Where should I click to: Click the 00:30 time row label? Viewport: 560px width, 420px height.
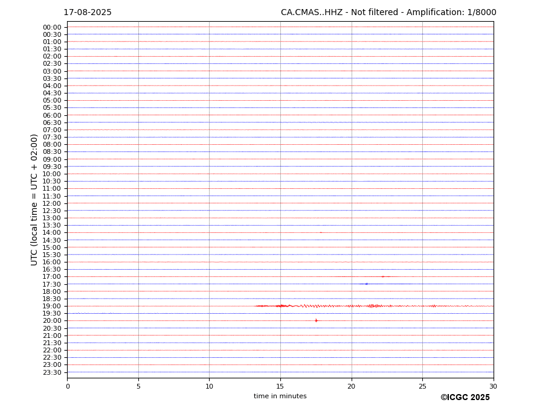click(52, 34)
